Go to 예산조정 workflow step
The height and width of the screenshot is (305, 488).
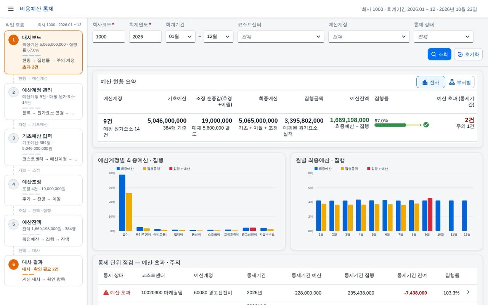(43, 191)
